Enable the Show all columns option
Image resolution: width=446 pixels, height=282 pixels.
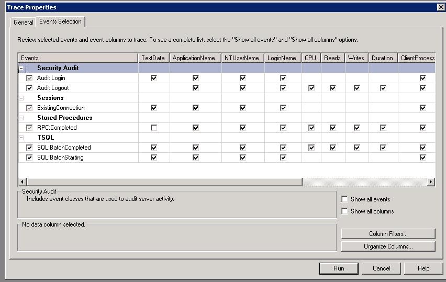(344, 211)
